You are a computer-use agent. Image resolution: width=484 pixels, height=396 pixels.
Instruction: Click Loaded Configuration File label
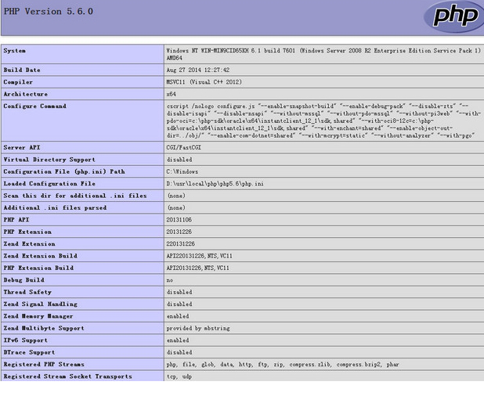(49, 183)
